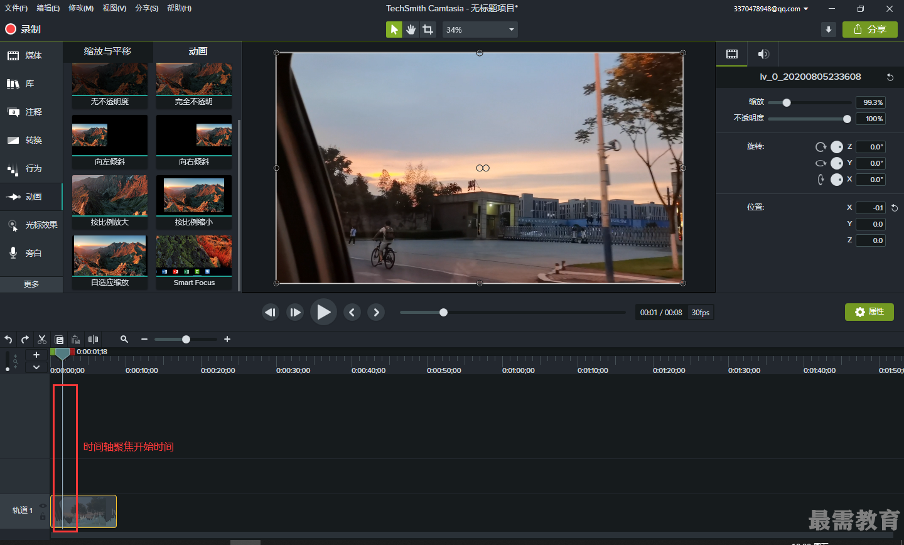904x545 pixels.
Task: Switch to audio properties speaker tab
Action: coord(763,54)
